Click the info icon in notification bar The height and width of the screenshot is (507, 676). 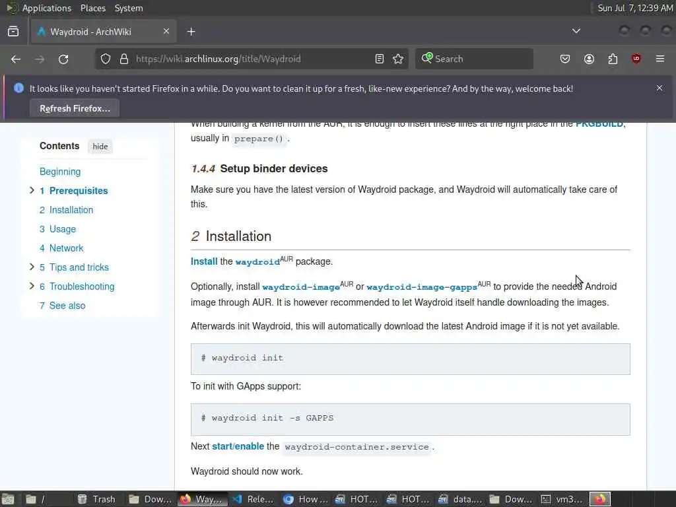(x=18, y=88)
